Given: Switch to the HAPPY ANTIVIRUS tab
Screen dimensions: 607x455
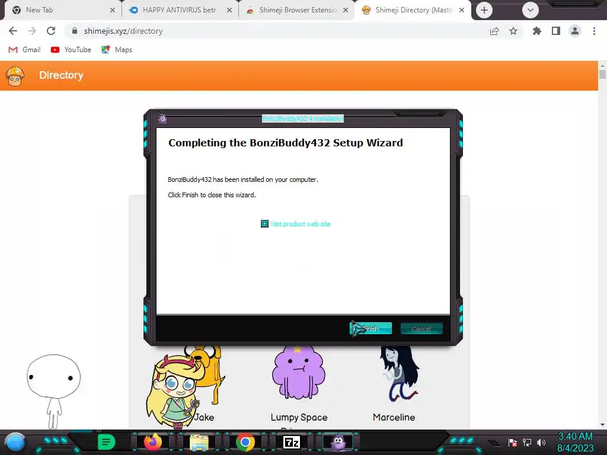Looking at the screenshot, I should 180,10.
